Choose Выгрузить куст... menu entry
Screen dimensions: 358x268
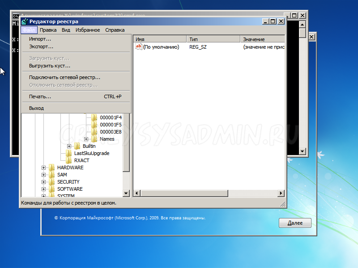pos(50,66)
